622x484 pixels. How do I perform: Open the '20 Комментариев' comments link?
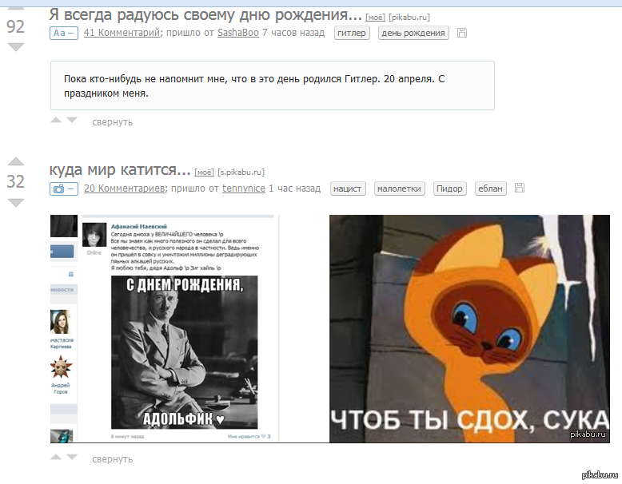point(124,188)
